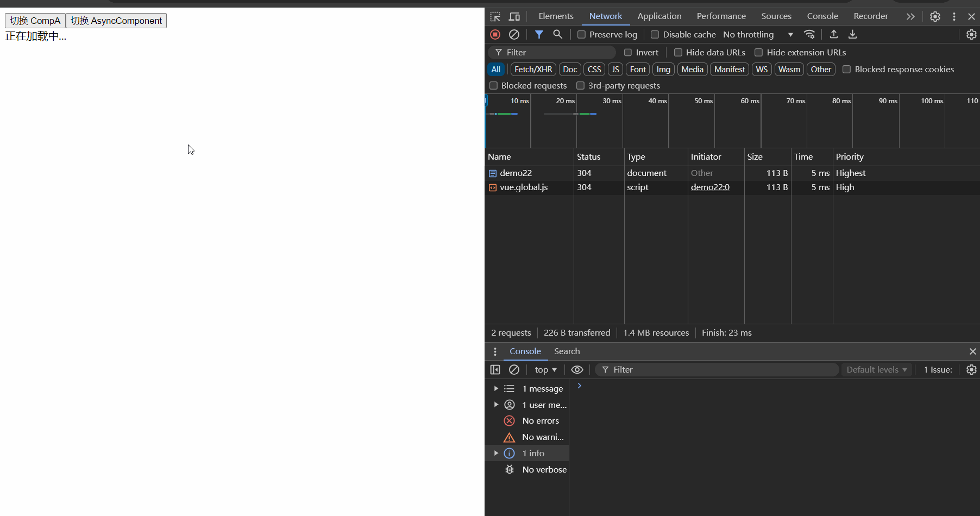Filter requests by WS type
Viewport: 980px width, 516px height.
(x=762, y=70)
